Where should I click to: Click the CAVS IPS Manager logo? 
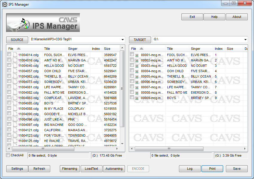(43, 23)
